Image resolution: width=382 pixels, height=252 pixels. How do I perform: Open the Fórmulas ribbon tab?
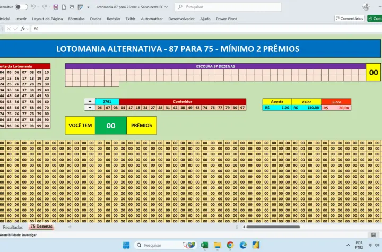[76, 19]
